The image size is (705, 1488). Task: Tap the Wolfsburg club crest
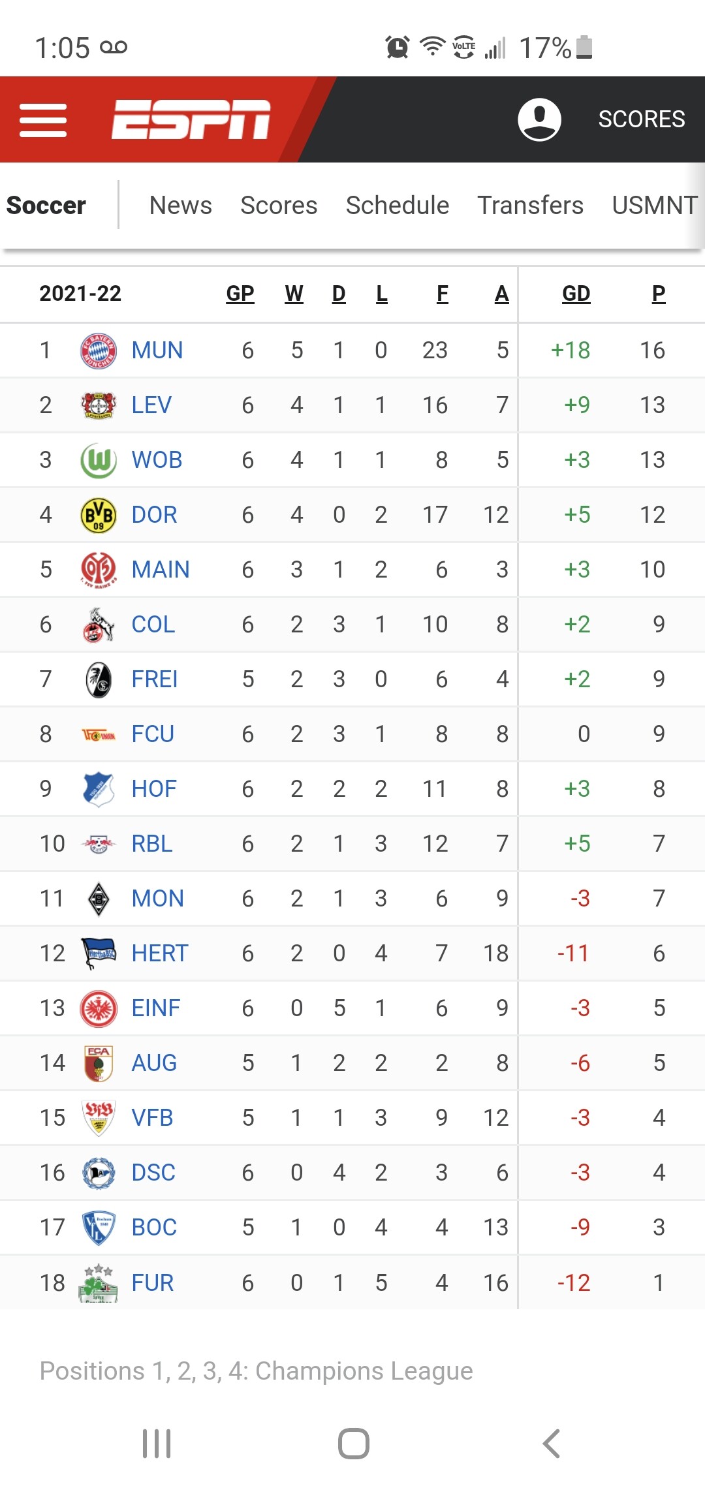tap(98, 460)
